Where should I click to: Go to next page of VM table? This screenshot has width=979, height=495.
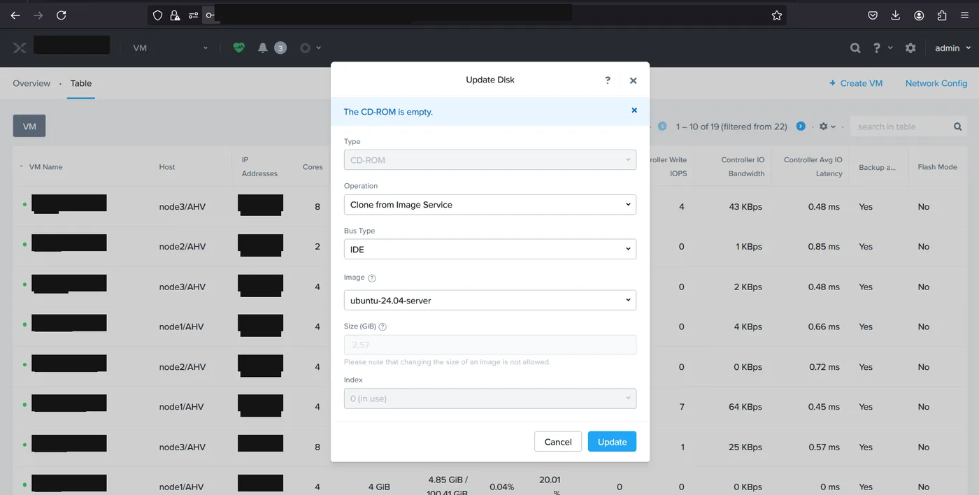[x=801, y=127]
